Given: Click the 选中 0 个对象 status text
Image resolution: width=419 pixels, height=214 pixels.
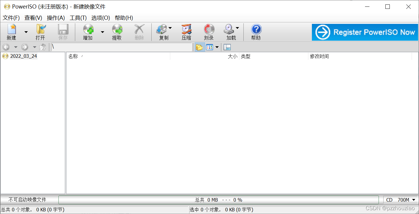Looking at the screenshot, I should (221, 210).
